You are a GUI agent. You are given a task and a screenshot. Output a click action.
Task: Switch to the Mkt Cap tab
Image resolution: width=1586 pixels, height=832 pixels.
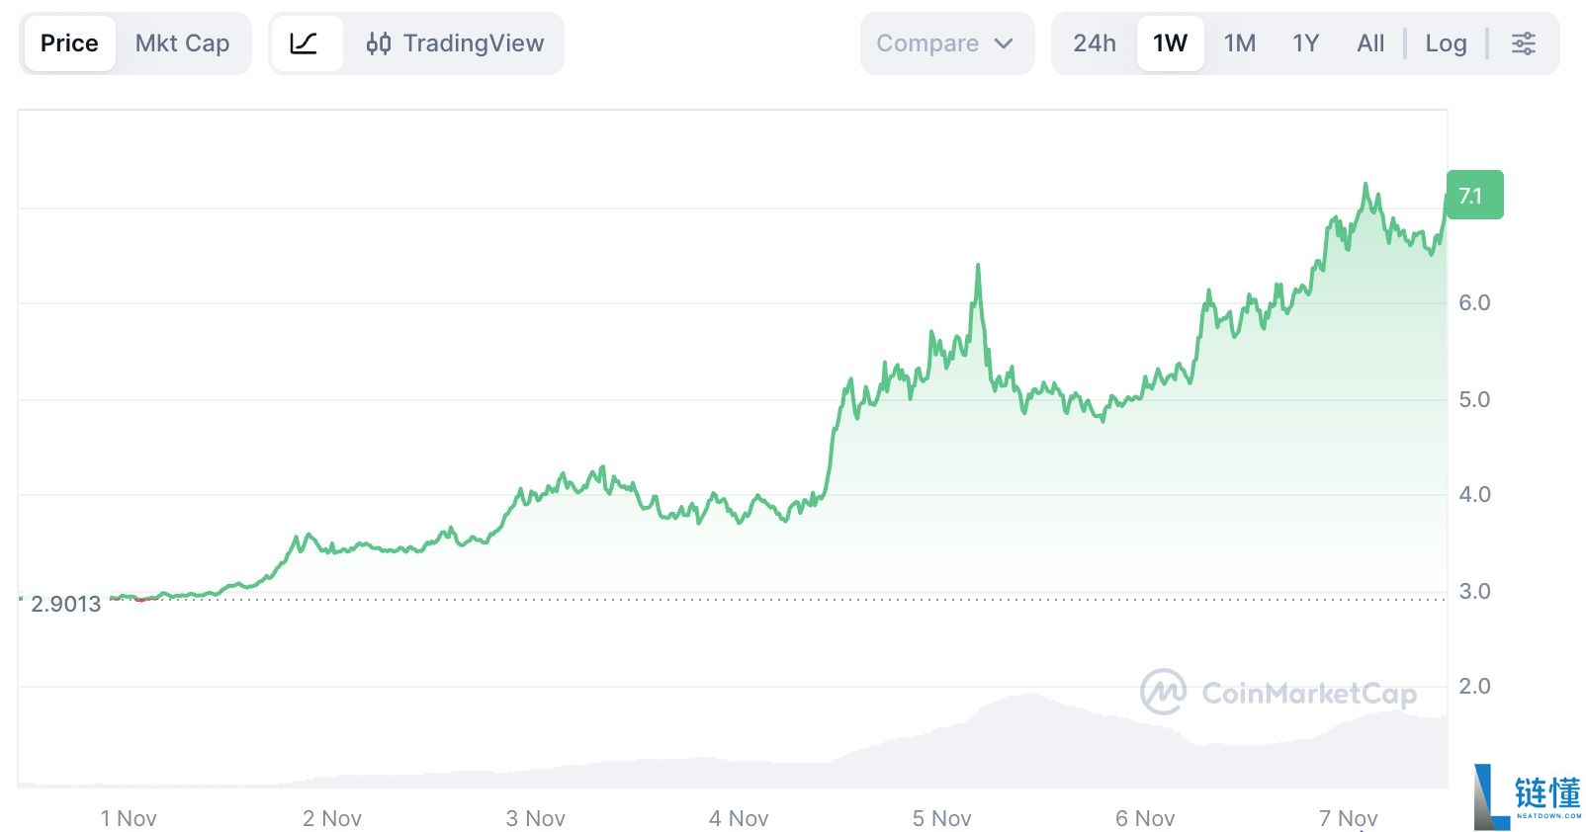[182, 43]
